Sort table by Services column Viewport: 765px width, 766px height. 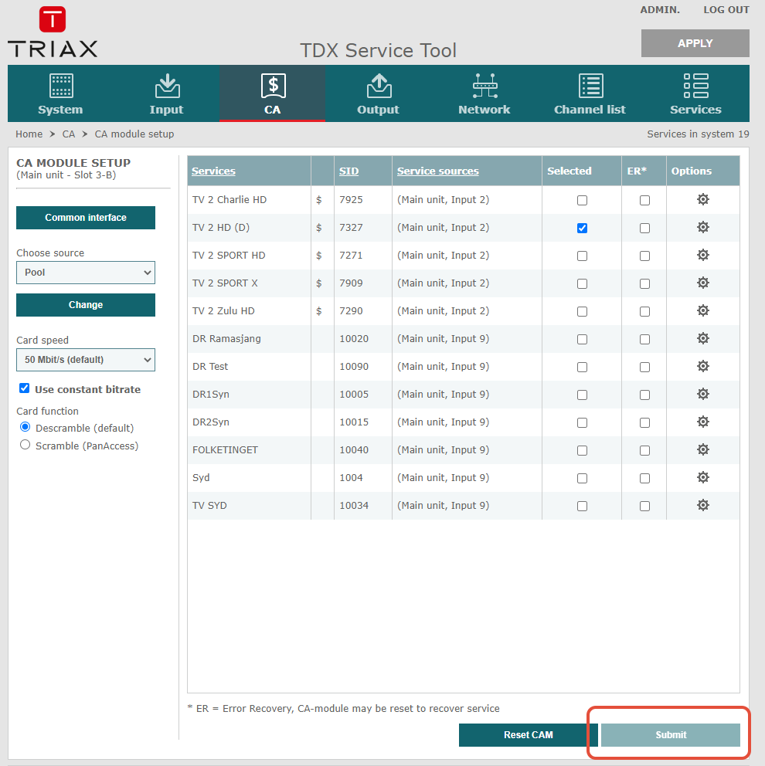(213, 171)
